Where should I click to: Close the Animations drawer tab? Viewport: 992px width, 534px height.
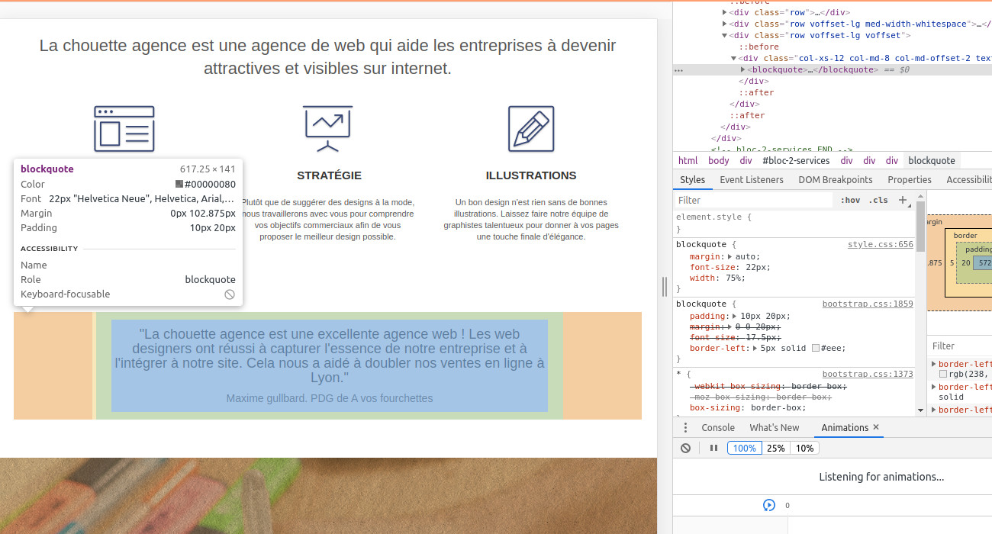tap(876, 427)
